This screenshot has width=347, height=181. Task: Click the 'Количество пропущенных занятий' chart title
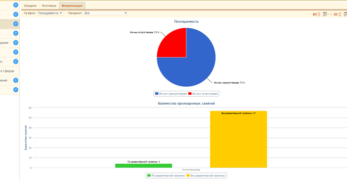(186, 103)
